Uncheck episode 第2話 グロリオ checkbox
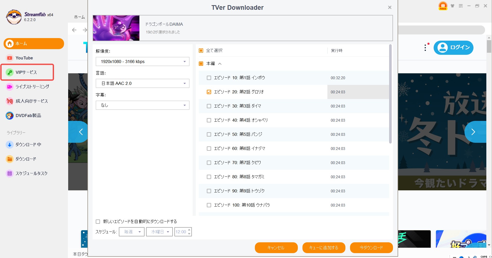492x258 pixels. click(209, 92)
